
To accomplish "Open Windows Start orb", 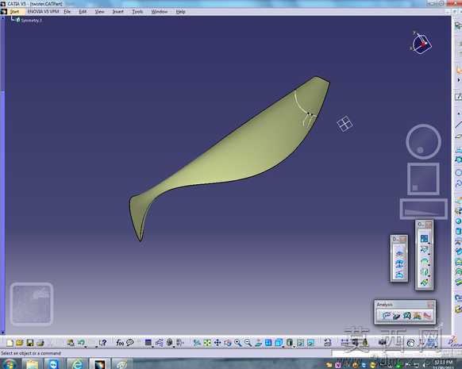I will (9, 364).
